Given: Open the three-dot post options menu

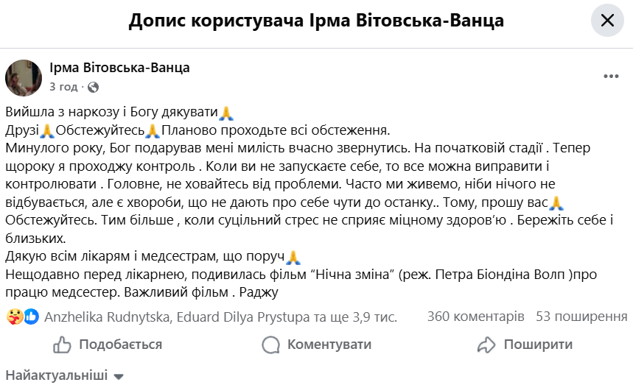Looking at the screenshot, I should click(x=611, y=77).
